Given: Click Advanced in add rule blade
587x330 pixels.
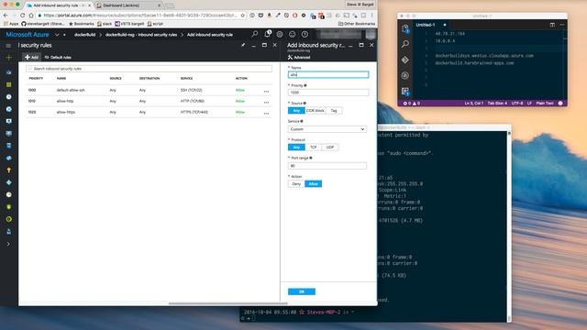Looking at the screenshot, I should click(x=299, y=57).
